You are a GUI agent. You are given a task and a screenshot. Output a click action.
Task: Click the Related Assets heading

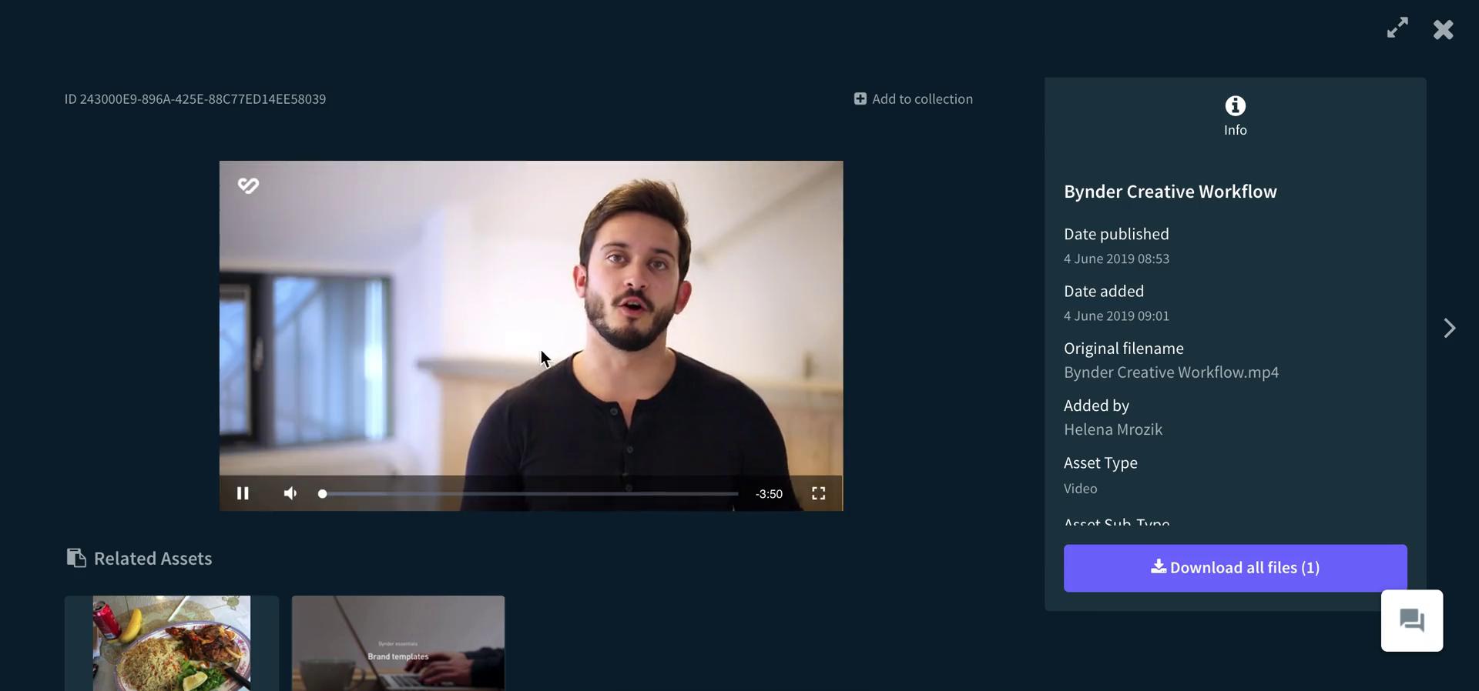(153, 559)
